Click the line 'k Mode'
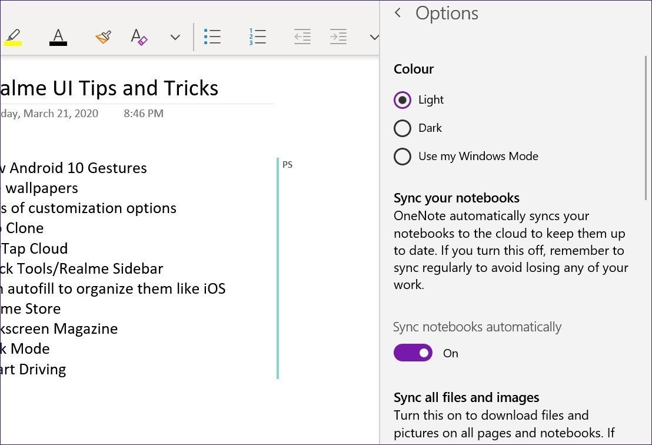Image resolution: width=652 pixels, height=445 pixels. pyautogui.click(x=25, y=349)
